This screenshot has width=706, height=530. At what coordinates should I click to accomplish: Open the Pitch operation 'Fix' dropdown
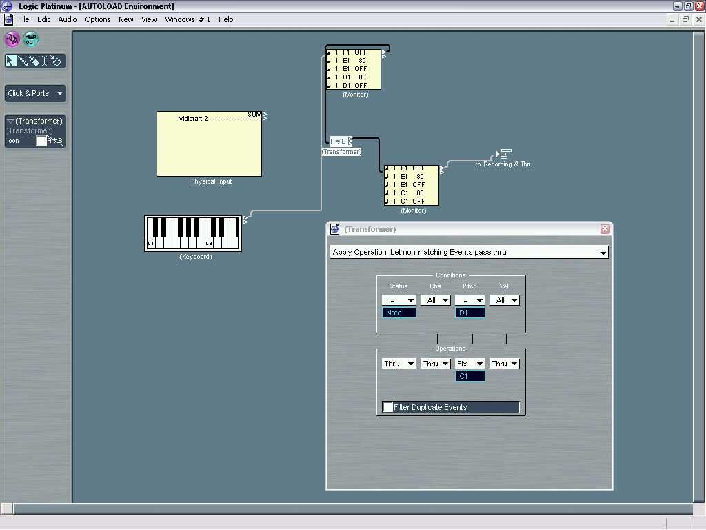coord(470,364)
